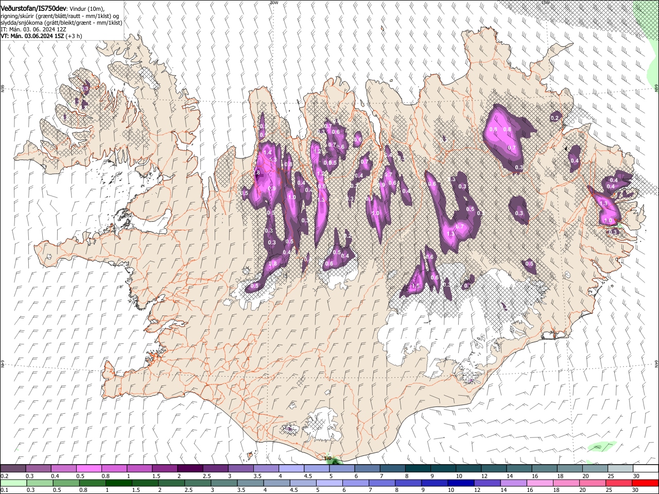Click the slydda/snjókoma legend description line
Image resolution: width=659 pixels, height=494 pixels.
point(61,23)
